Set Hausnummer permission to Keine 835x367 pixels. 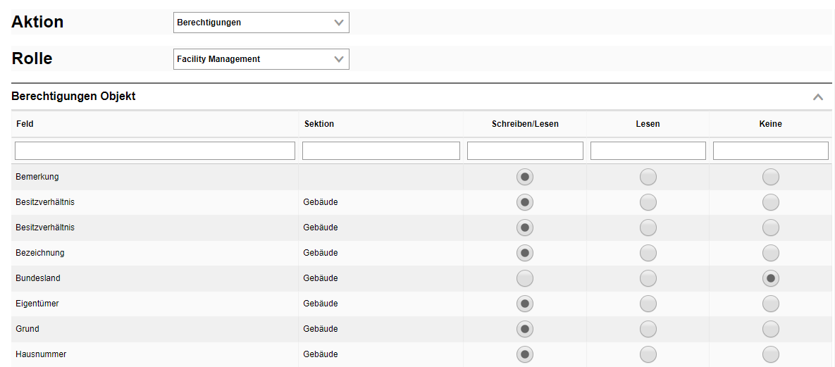coord(771,354)
